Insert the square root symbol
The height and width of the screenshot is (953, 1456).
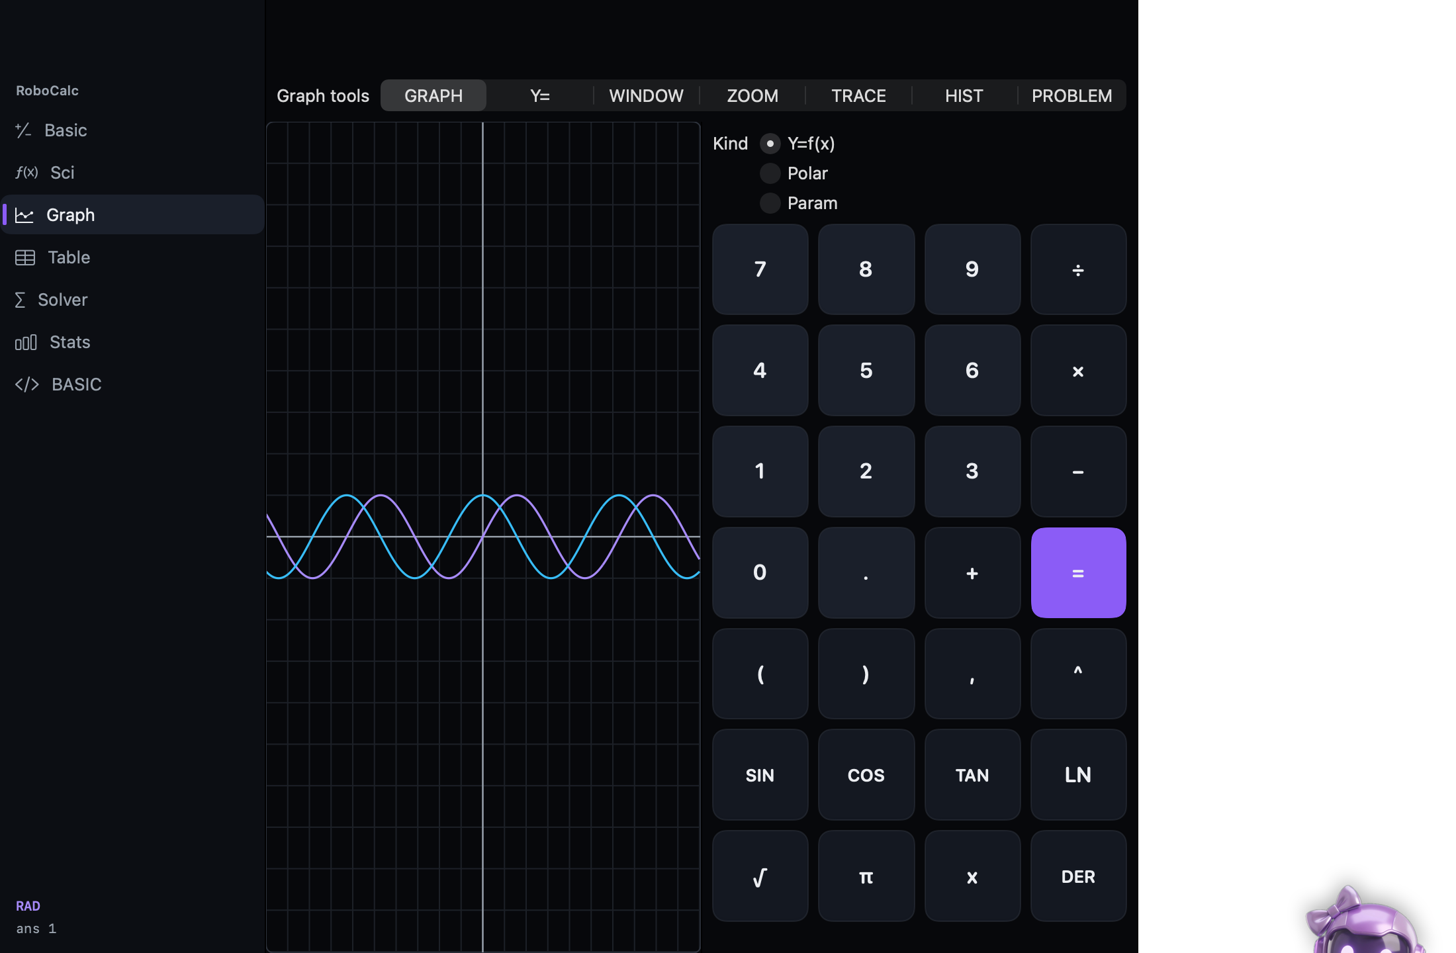click(760, 876)
